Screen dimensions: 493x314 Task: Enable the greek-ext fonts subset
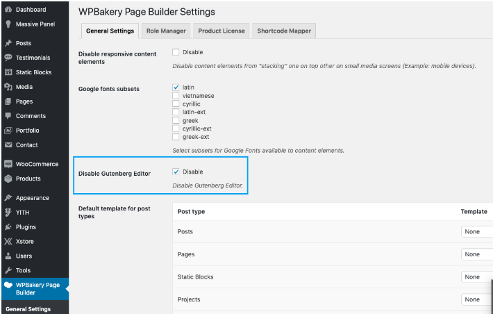click(x=176, y=137)
